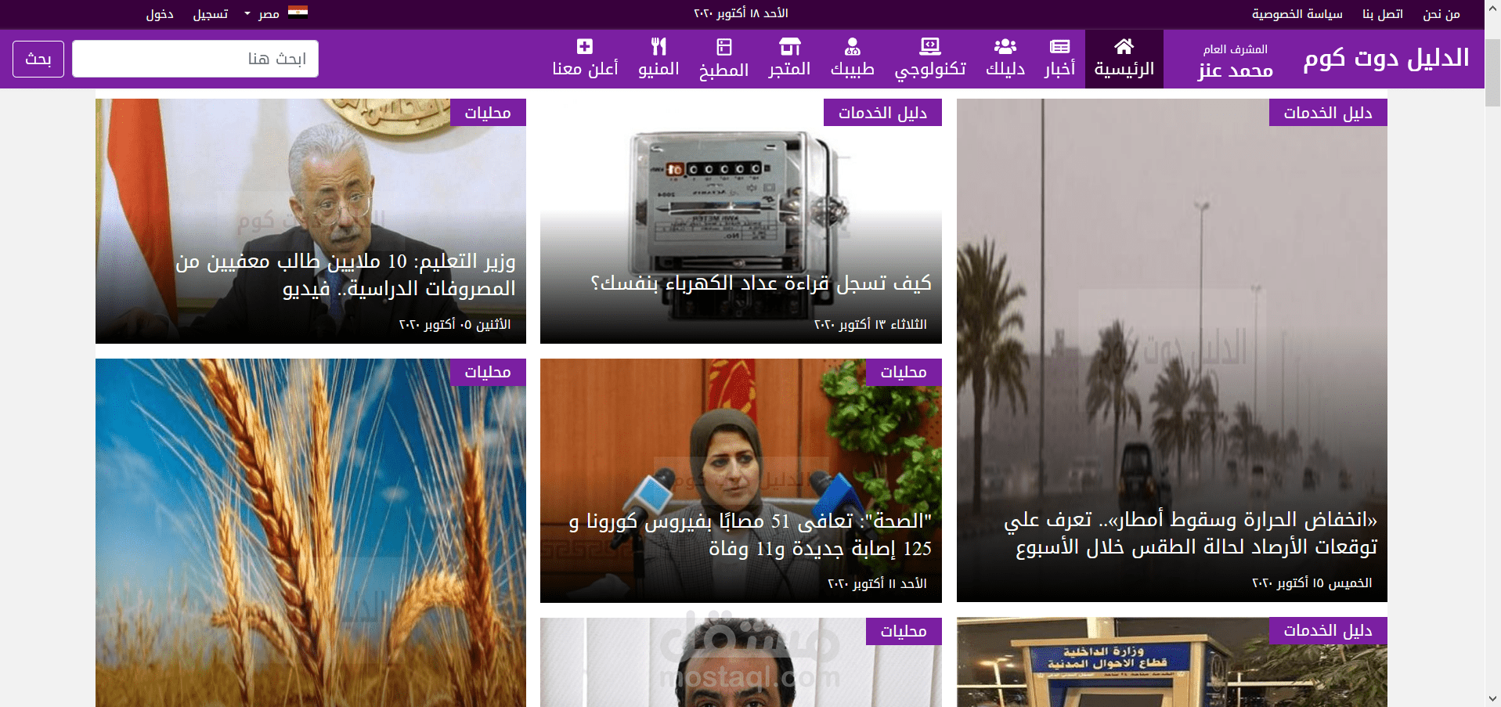Open the مصر country dropdown
Viewport: 1501px width, 707px height.
click(262, 14)
